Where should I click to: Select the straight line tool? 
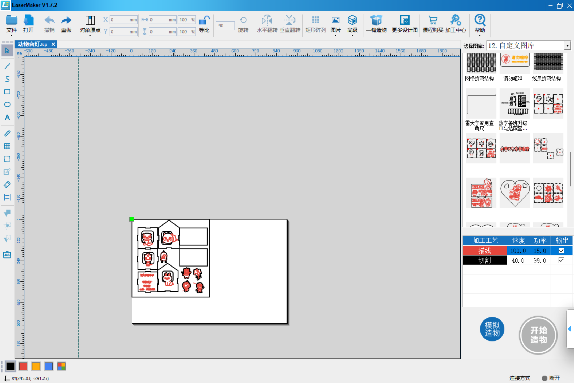pos(7,66)
